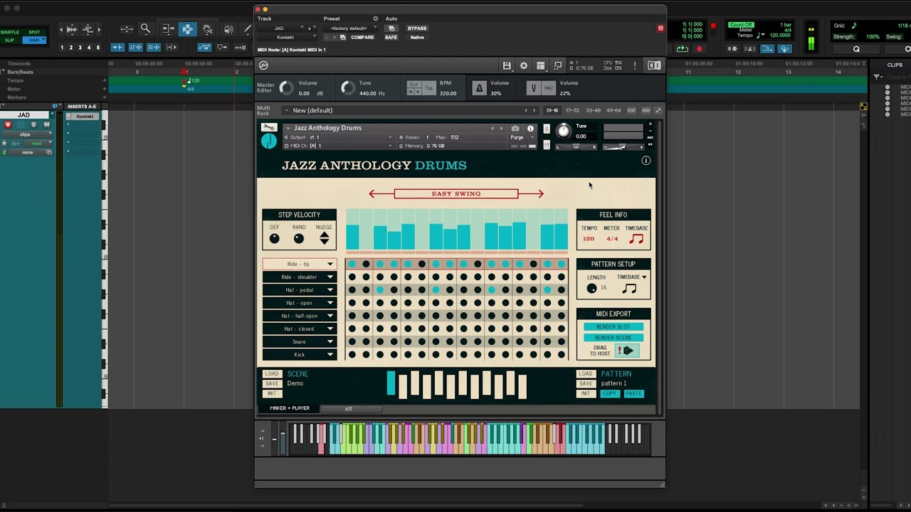Viewport: 911px width, 512px height.
Task: Mute the JAD track with M button
Action: click(46, 124)
